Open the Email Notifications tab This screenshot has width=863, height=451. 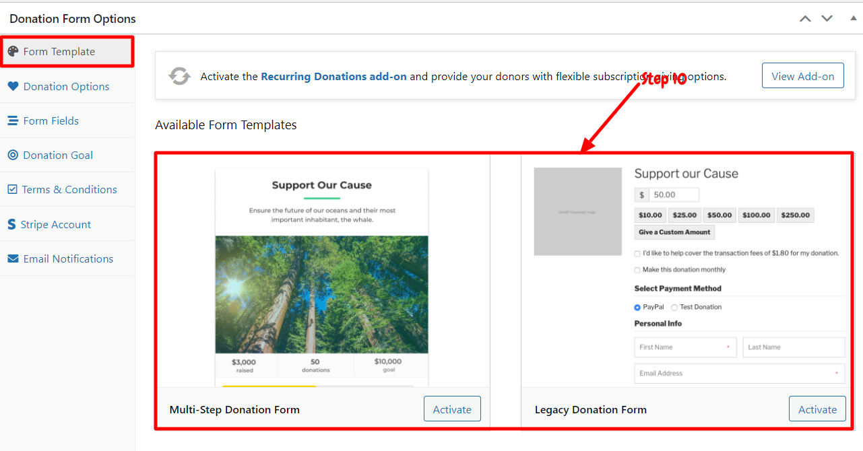tap(67, 258)
